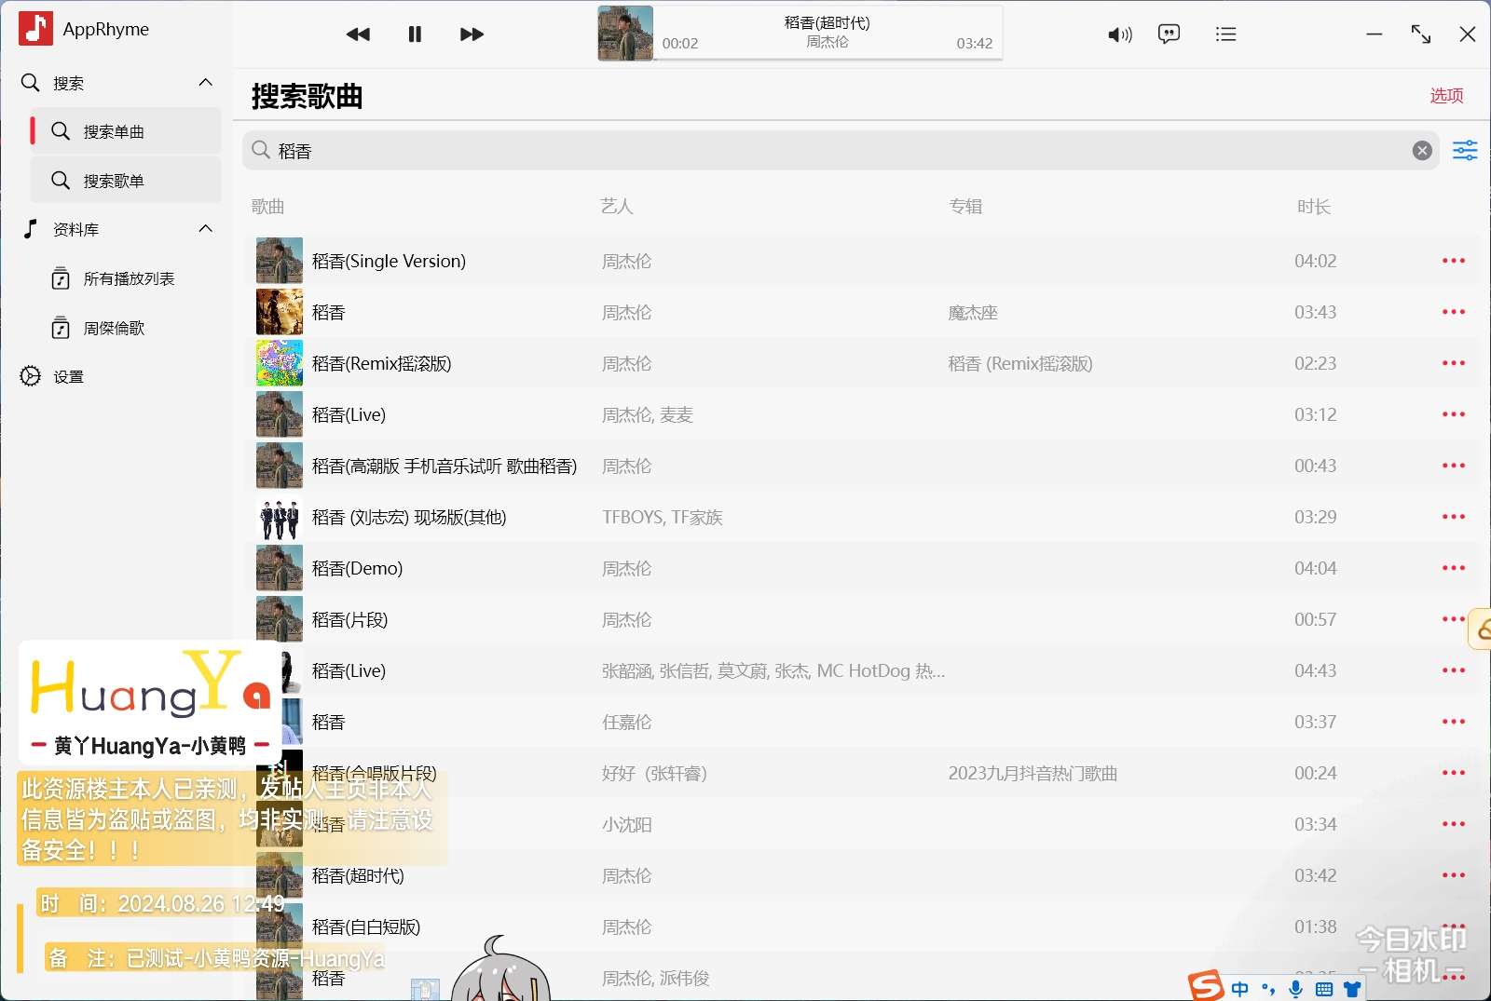Click album 魔杰座
Viewport: 1491px width, 1001px height.
pyautogui.click(x=973, y=312)
